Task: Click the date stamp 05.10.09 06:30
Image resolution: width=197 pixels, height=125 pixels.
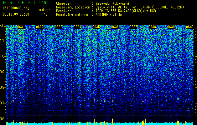Action: click(x=16, y=14)
